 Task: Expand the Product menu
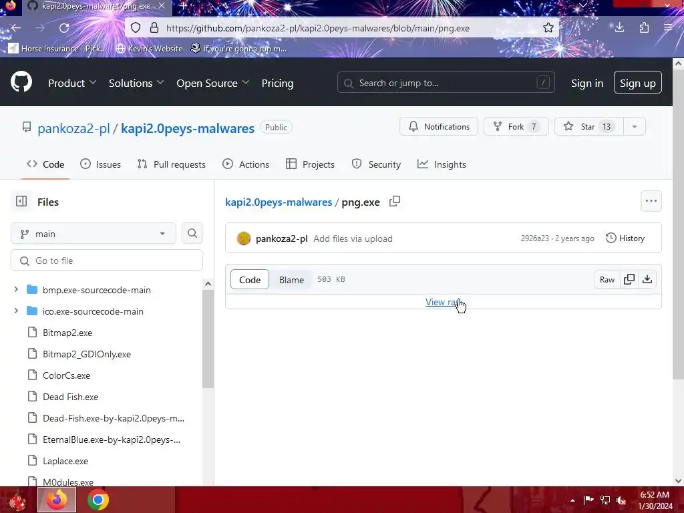[x=72, y=83]
